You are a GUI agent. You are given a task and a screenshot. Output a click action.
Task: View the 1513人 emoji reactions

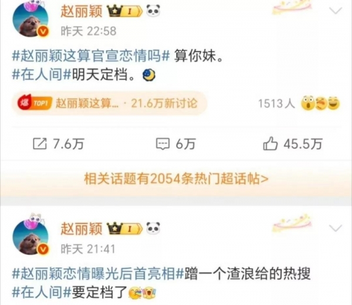[299, 104]
